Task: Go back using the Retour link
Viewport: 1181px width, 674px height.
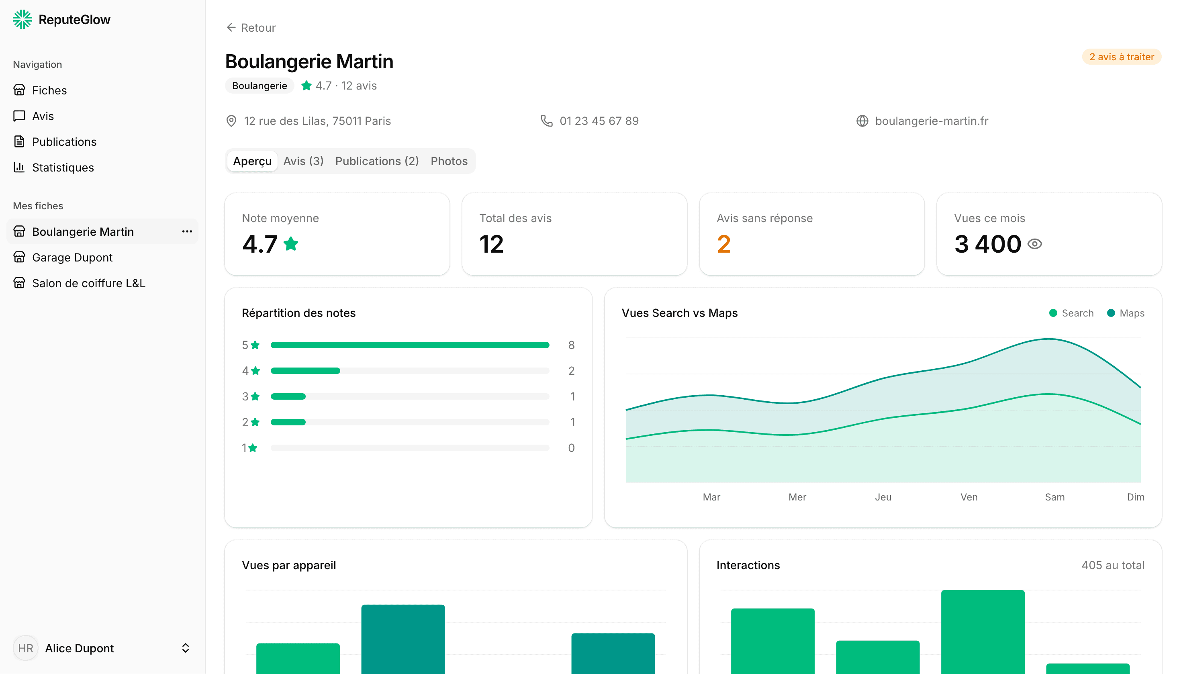Action: point(251,28)
